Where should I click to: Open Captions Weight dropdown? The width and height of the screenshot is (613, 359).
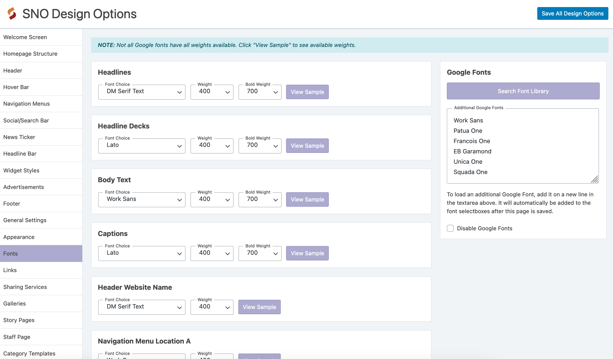coord(212,253)
